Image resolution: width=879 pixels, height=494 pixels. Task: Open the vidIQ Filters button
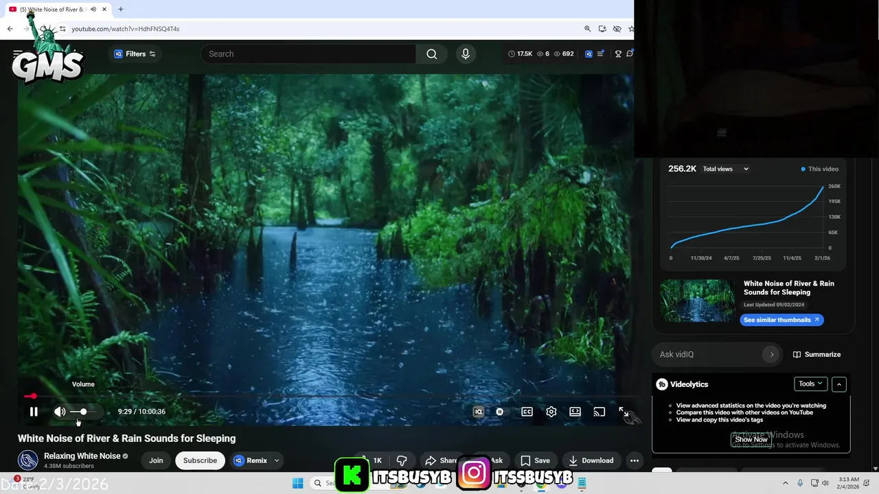click(135, 54)
